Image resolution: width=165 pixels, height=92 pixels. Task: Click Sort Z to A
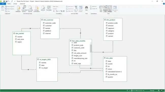pos(70,9)
